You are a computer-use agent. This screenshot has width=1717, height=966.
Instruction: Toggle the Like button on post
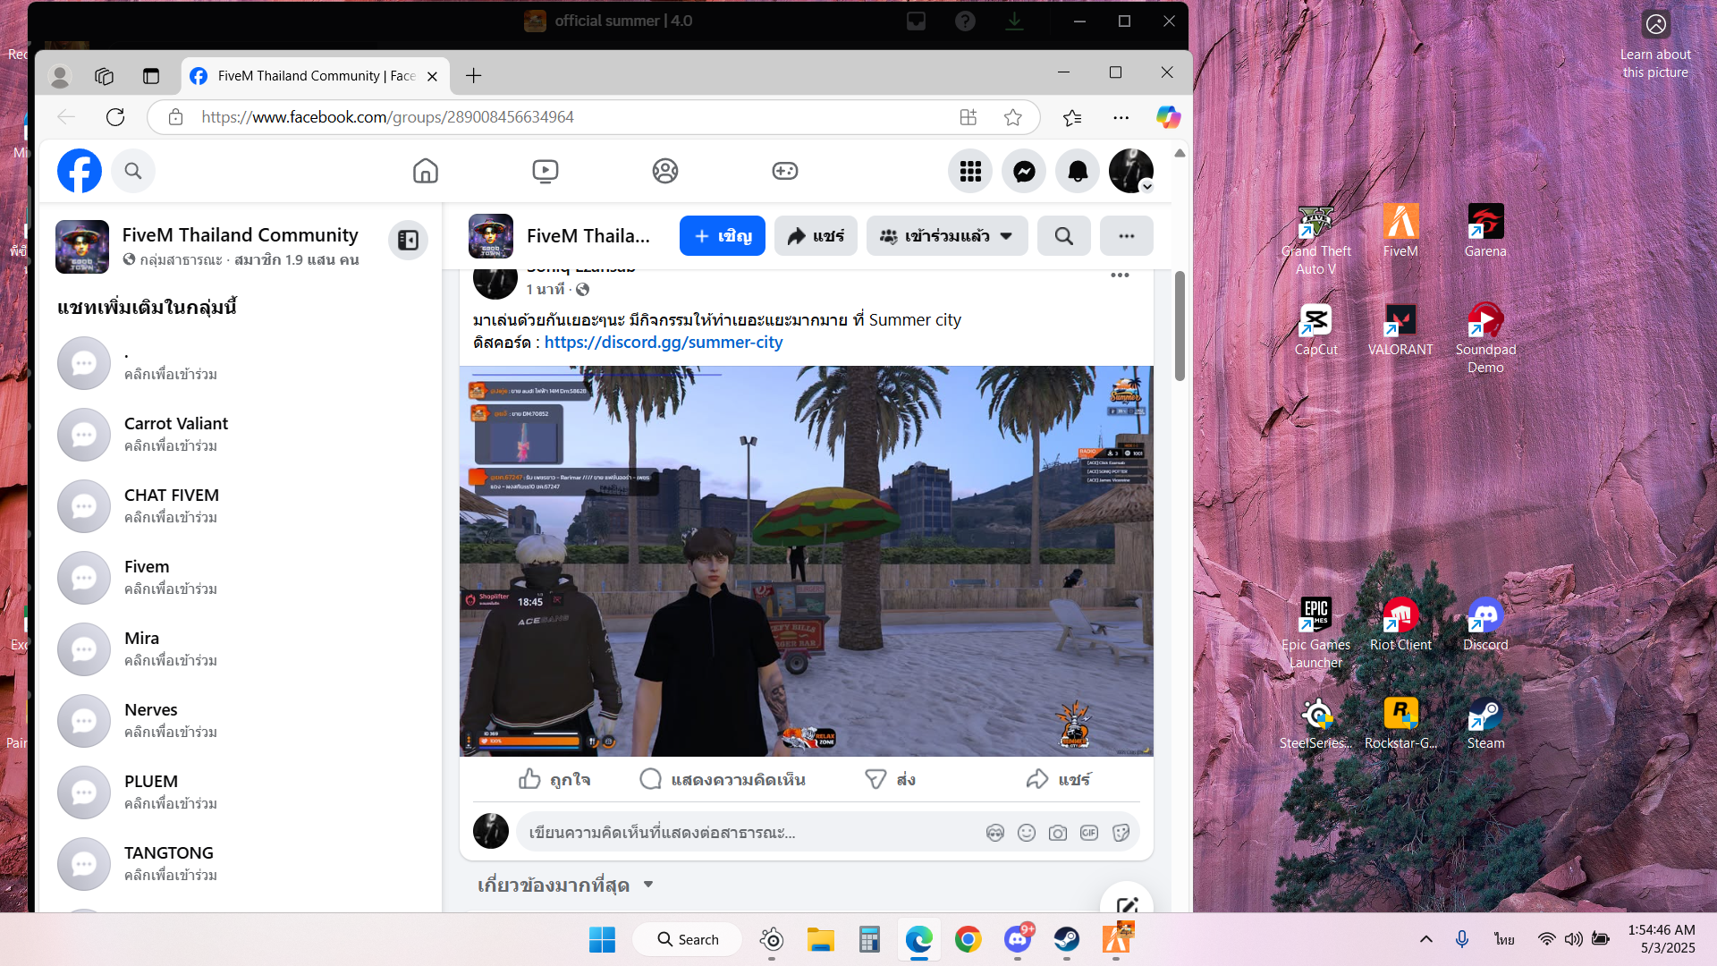point(554,780)
